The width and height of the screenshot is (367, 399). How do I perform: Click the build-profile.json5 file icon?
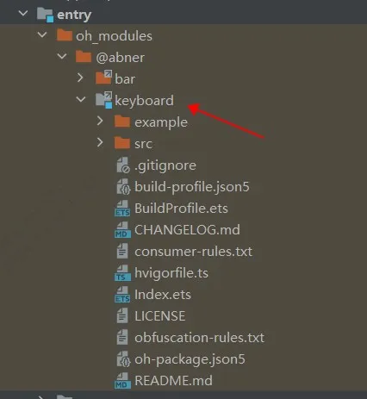123,187
